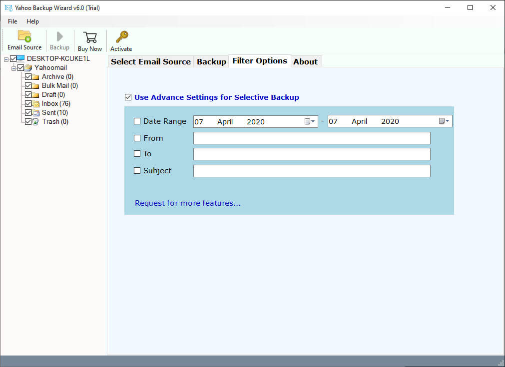The image size is (505, 367).
Task: Enable the To filter checkbox
Action: tap(137, 154)
